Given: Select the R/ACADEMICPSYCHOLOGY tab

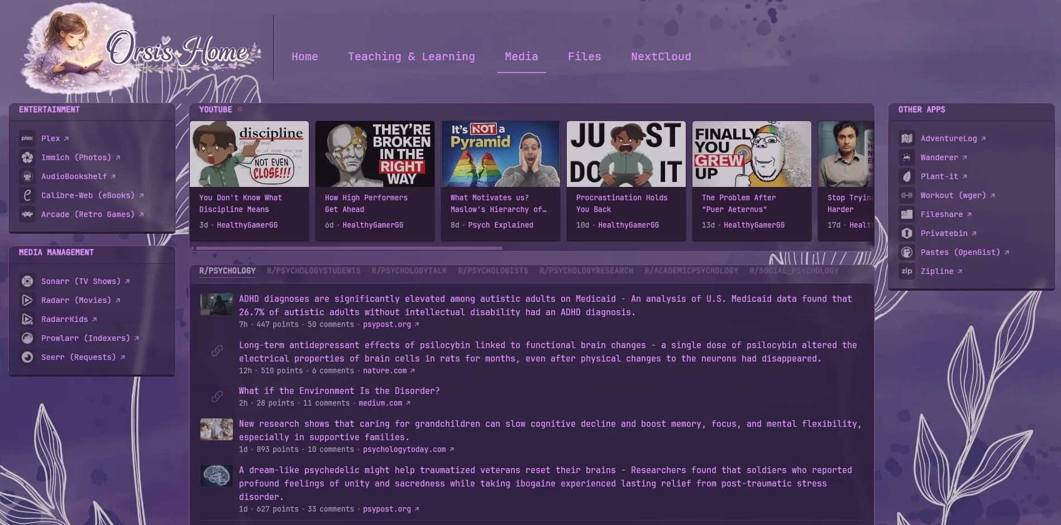Looking at the screenshot, I should click(691, 271).
